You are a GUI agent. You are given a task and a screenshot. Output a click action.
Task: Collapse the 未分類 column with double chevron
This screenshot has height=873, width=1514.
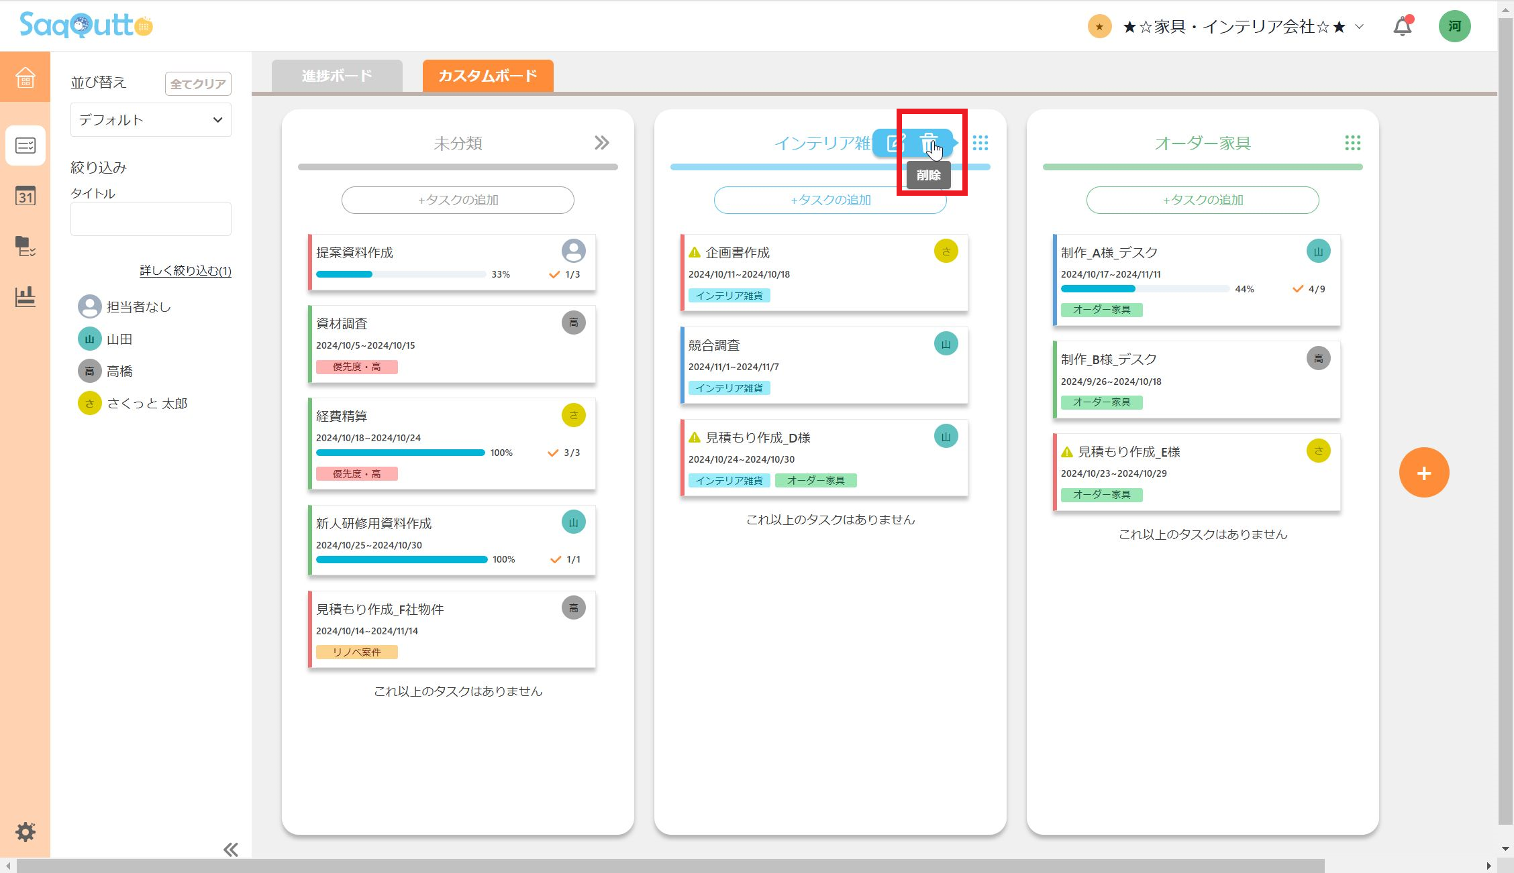click(x=601, y=143)
